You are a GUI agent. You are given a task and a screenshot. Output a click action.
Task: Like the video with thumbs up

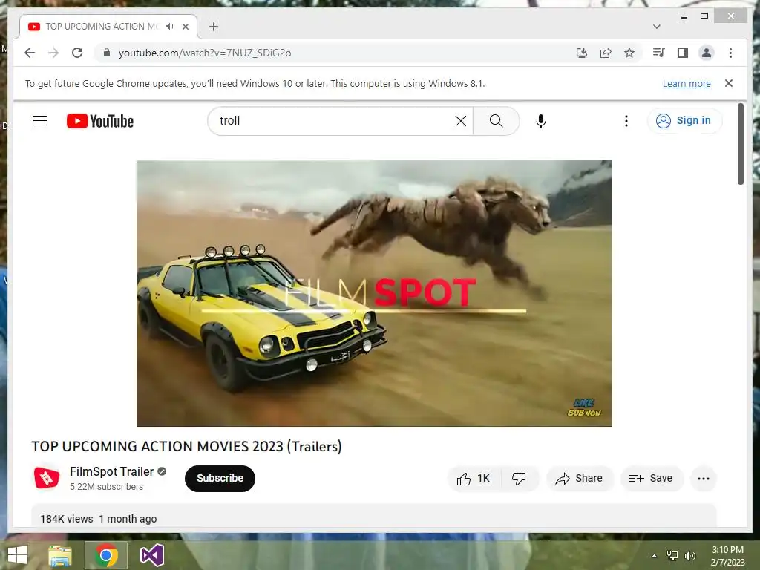pyautogui.click(x=474, y=479)
